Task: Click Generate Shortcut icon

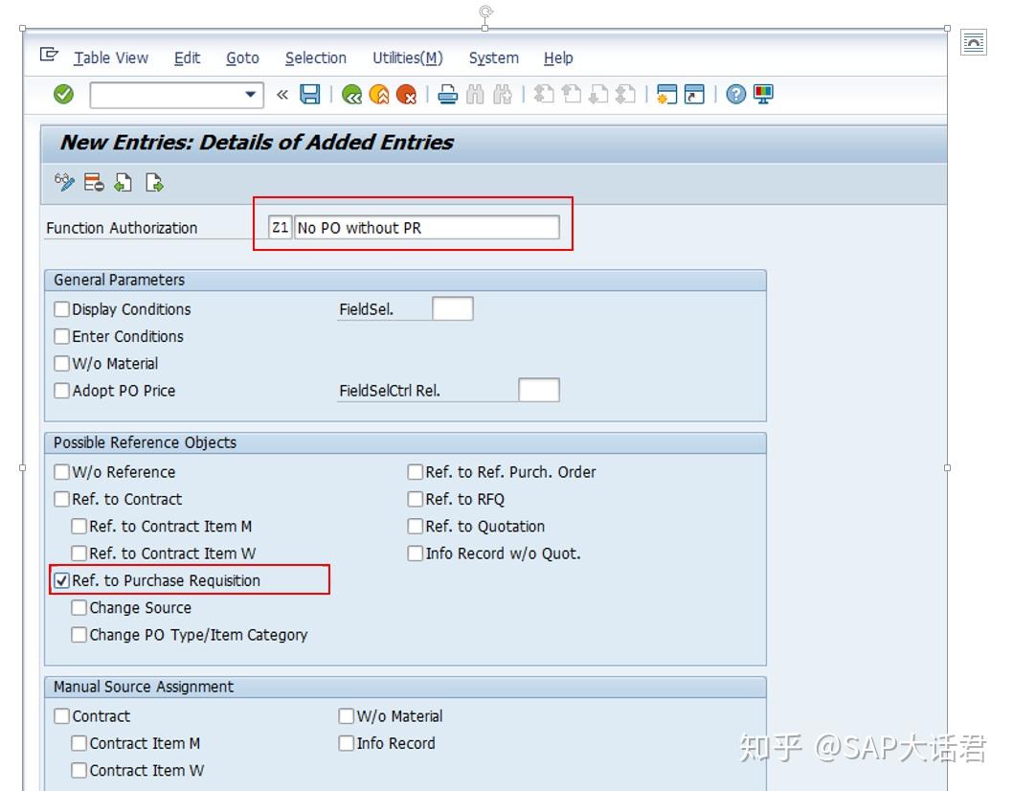Action: point(694,95)
